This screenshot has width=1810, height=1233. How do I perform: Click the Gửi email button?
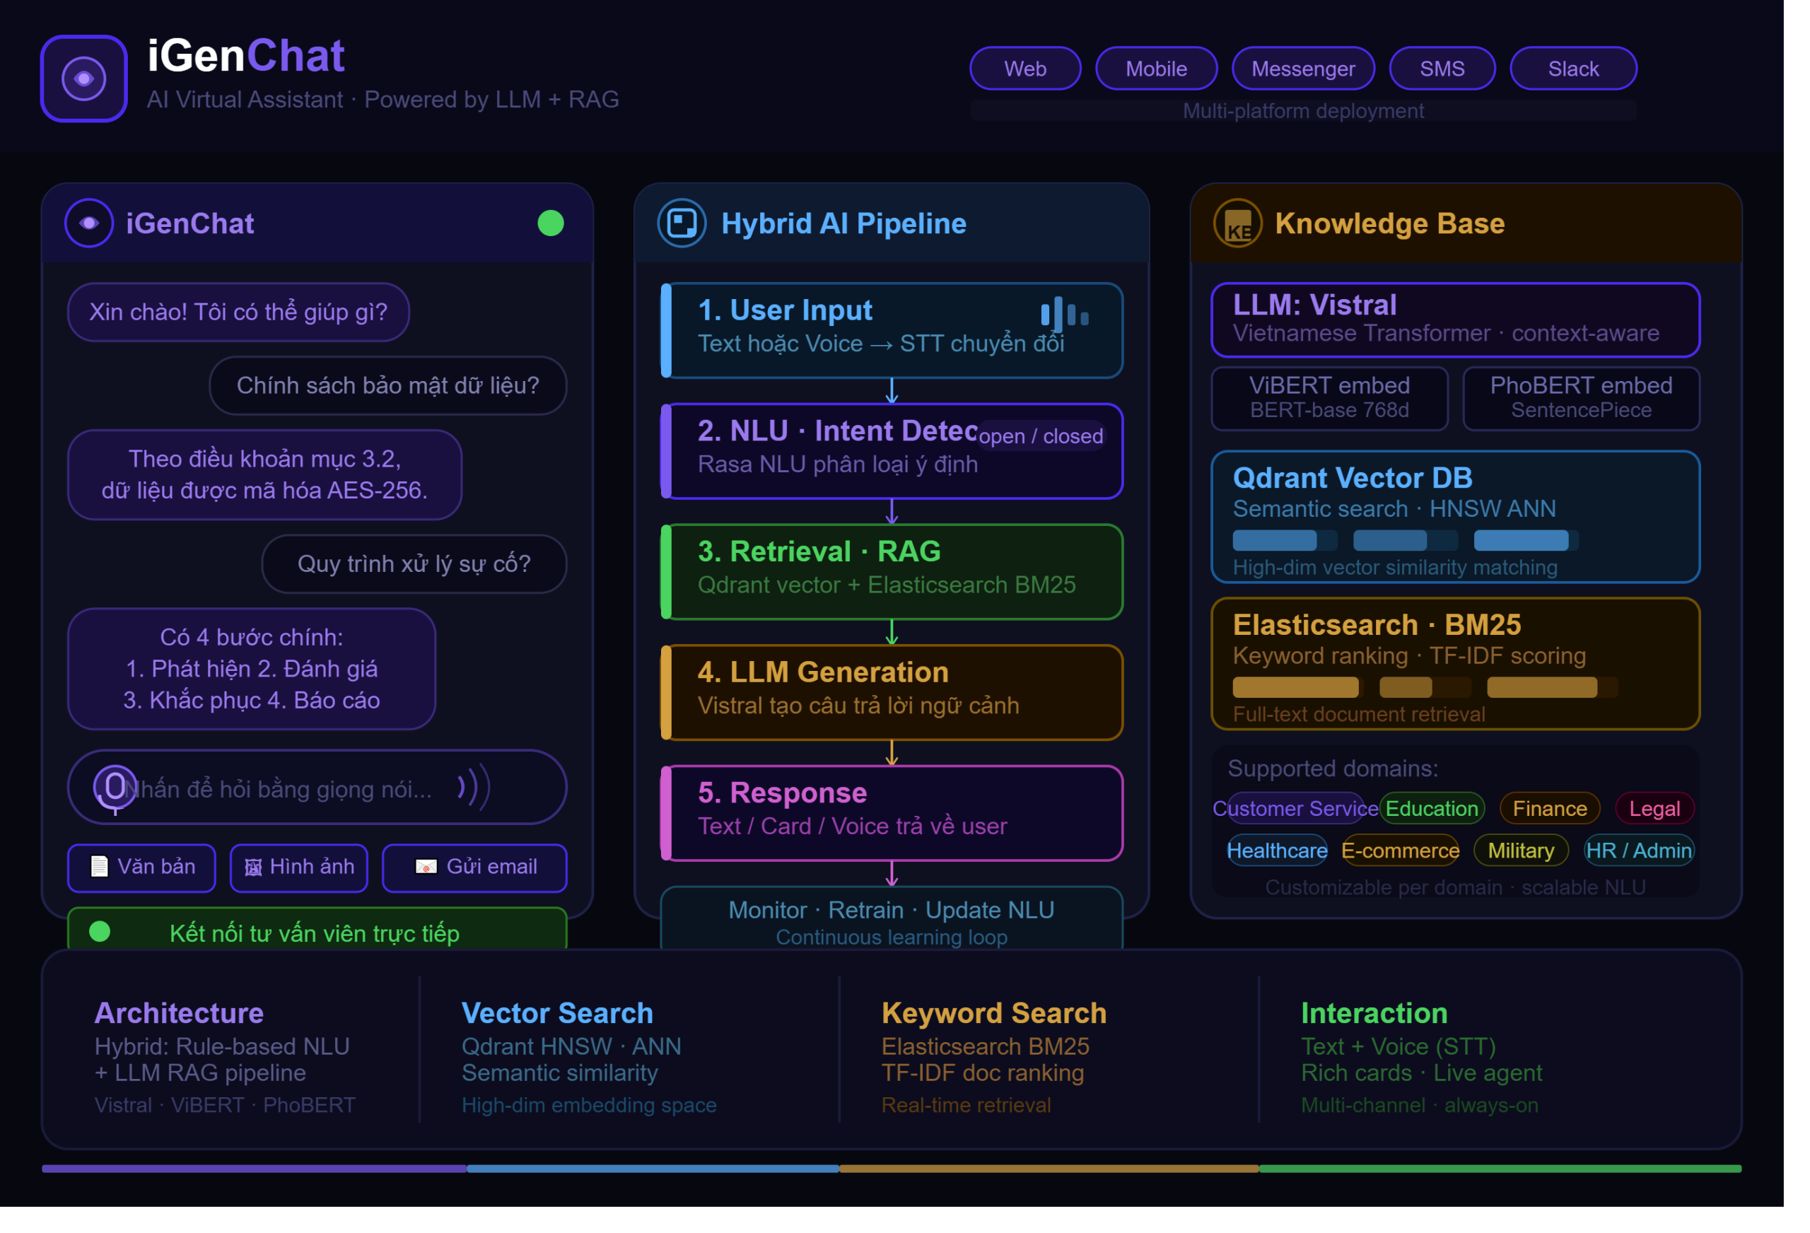(475, 867)
